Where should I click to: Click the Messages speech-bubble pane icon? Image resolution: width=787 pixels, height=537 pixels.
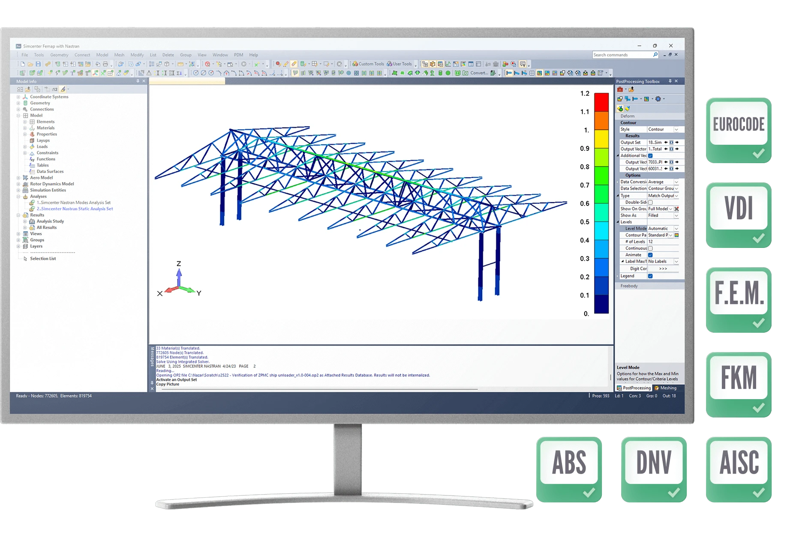coord(523,64)
